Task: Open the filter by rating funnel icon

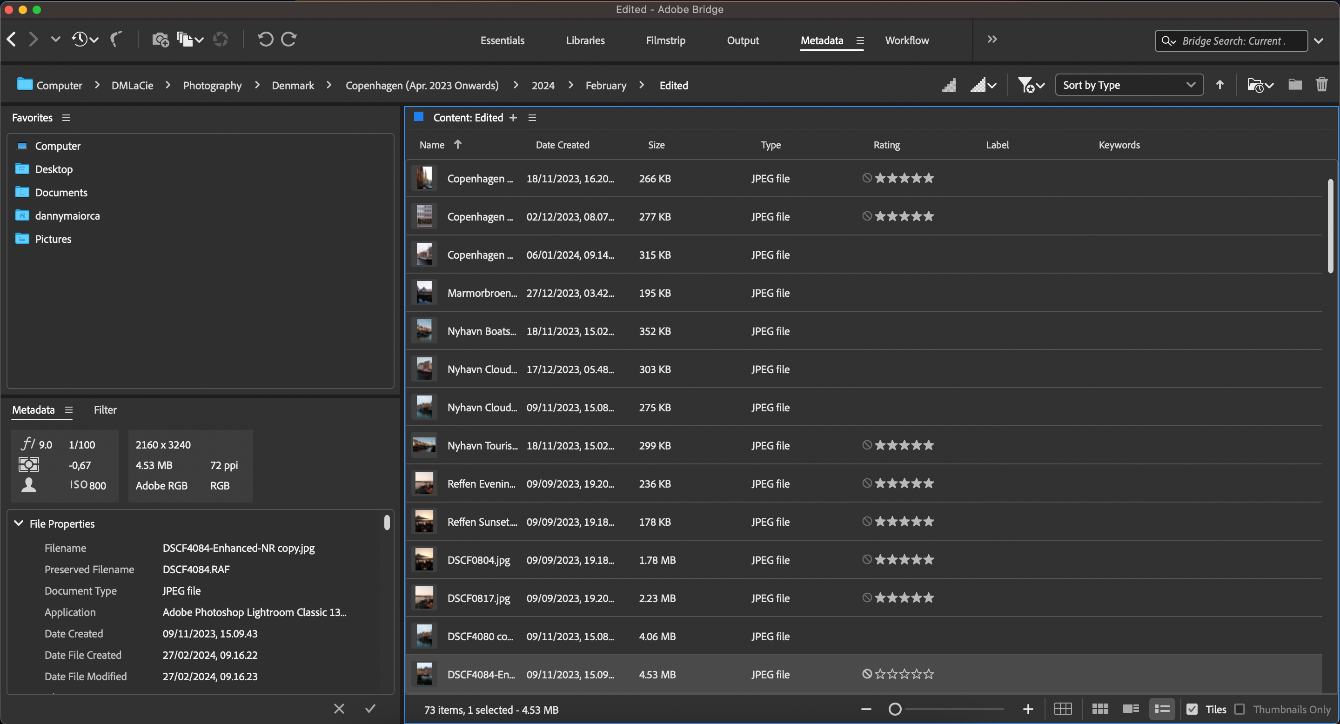Action: pos(1026,85)
